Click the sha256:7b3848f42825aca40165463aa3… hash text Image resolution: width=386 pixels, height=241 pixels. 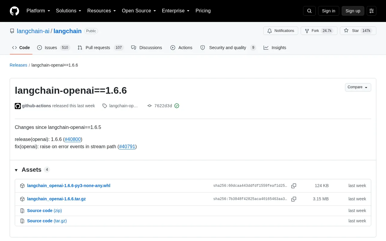tap(250, 199)
